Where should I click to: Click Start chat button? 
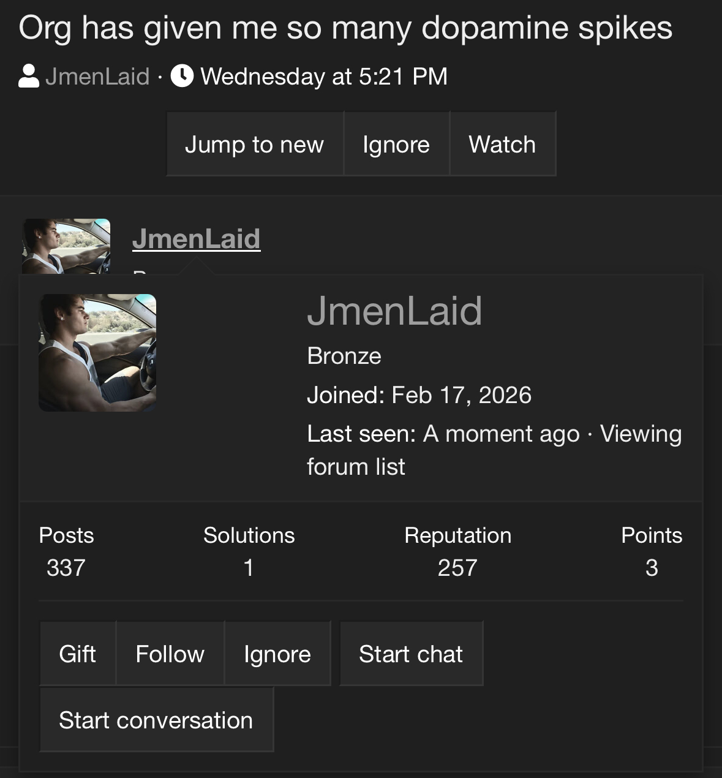pyautogui.click(x=411, y=654)
